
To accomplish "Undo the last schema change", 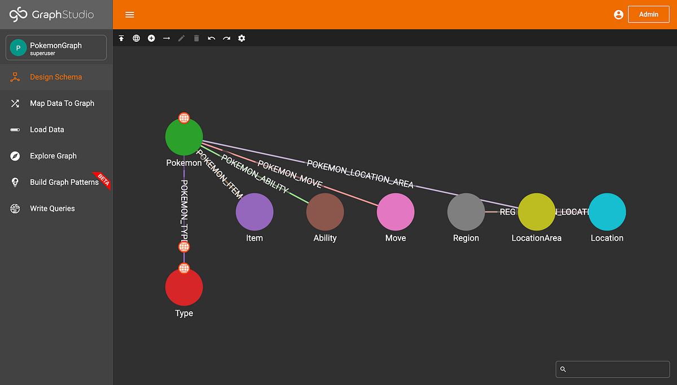I will [x=211, y=38].
